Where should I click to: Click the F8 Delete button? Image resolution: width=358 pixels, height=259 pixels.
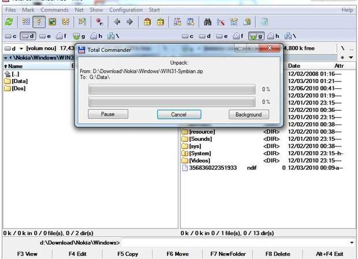(278, 254)
